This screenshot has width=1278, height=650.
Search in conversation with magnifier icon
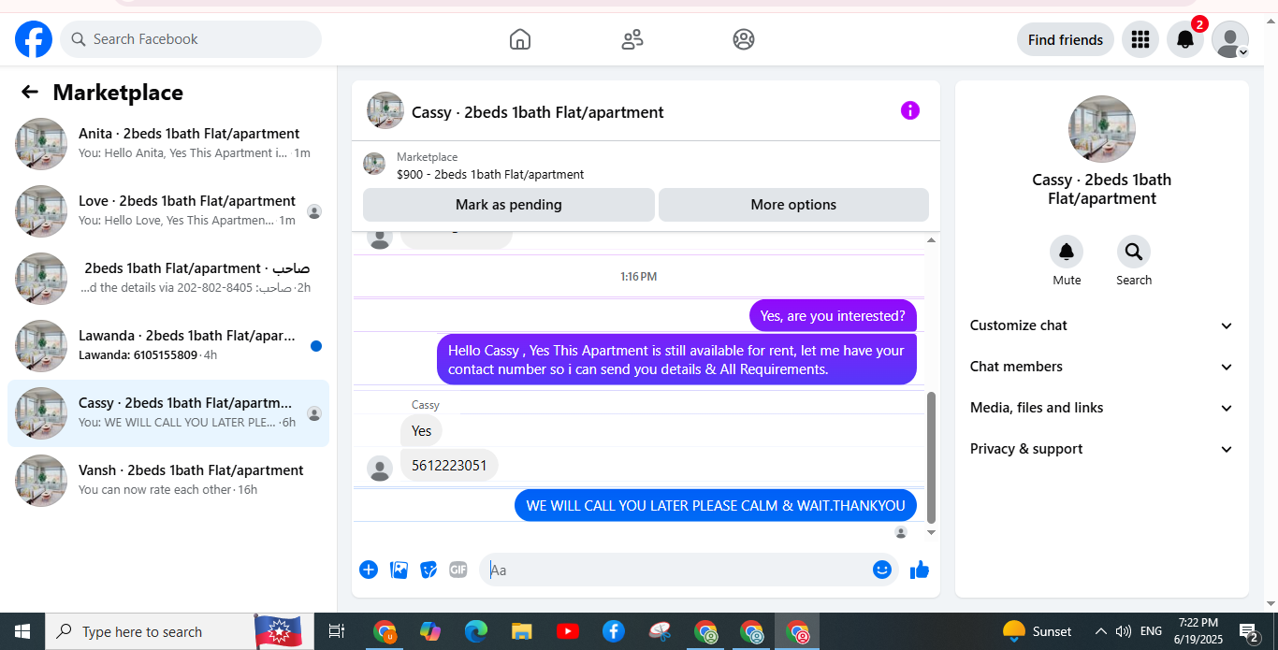tap(1134, 252)
